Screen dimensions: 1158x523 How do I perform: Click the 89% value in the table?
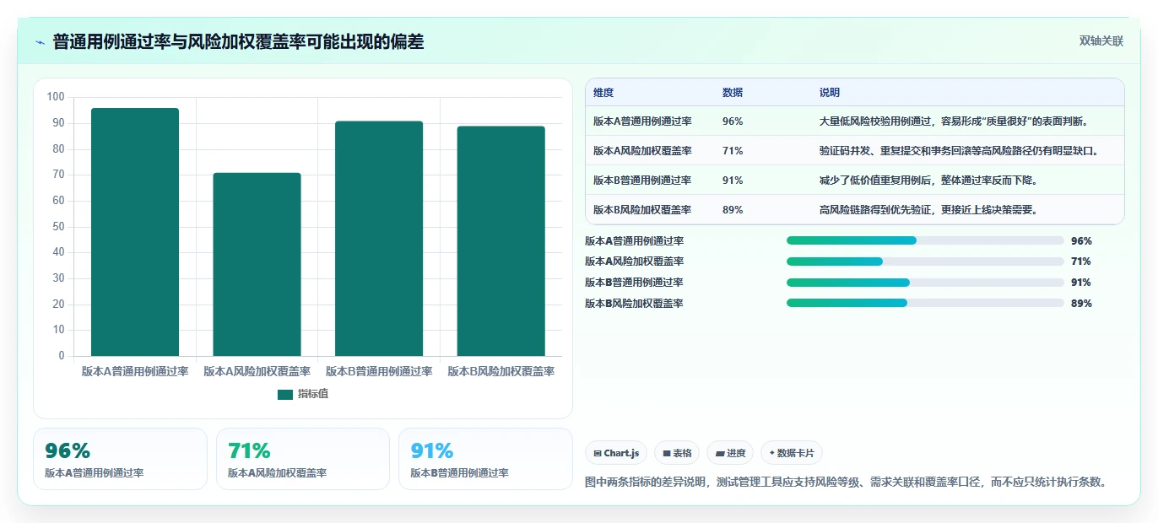click(x=733, y=210)
